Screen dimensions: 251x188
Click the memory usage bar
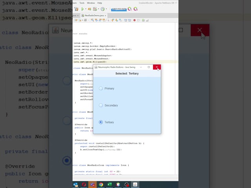(x=119, y=9)
